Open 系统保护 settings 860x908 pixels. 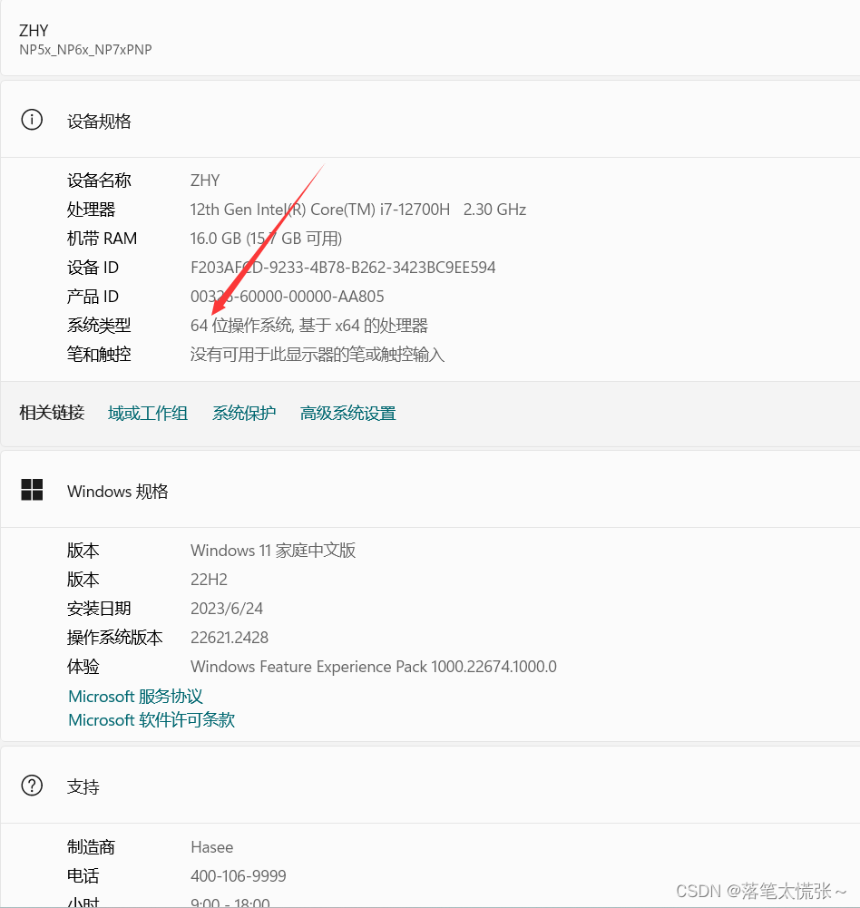243,413
